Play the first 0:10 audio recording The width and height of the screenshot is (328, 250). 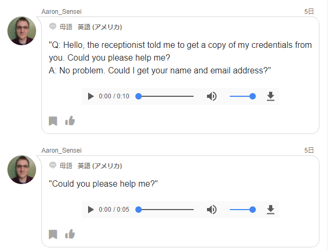[x=91, y=96]
